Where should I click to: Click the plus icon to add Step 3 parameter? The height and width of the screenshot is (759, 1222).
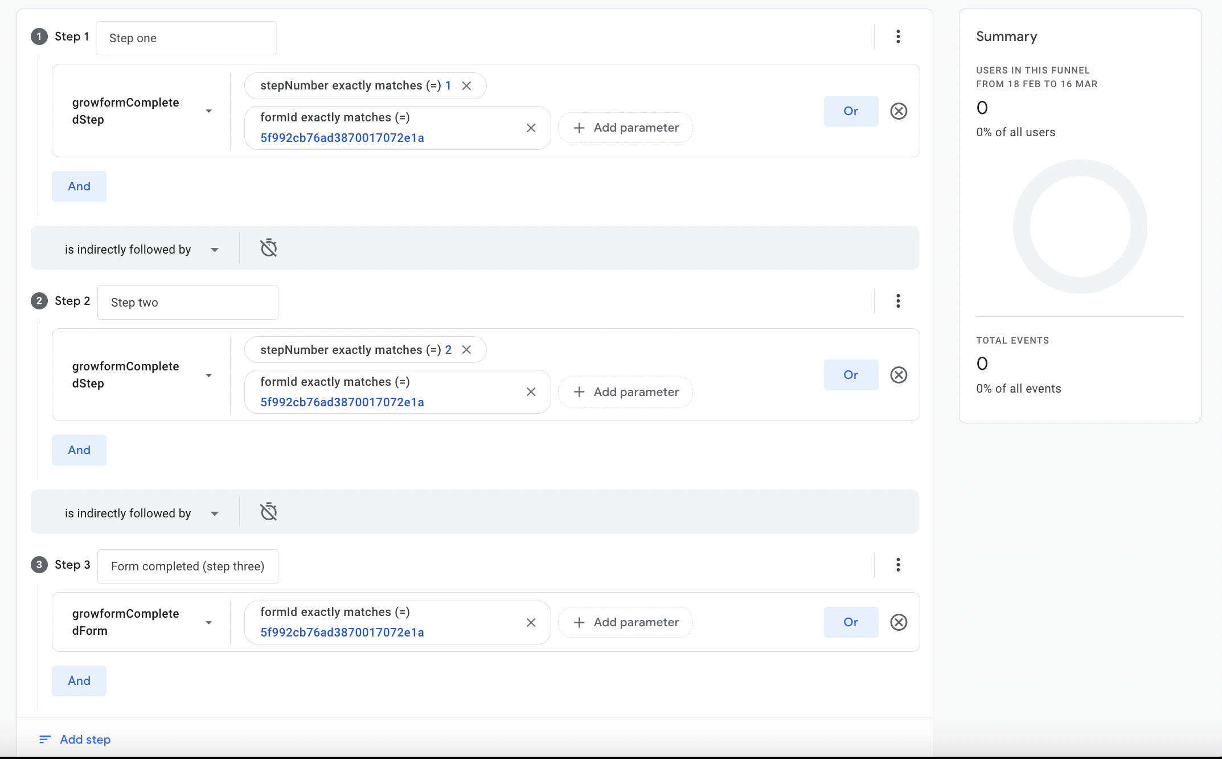tap(579, 622)
